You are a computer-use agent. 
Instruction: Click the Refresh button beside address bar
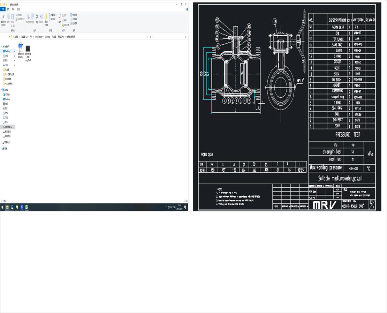(x=151, y=37)
